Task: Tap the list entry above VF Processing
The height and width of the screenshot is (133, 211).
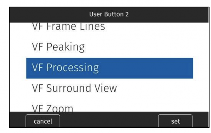Action: [58, 47]
